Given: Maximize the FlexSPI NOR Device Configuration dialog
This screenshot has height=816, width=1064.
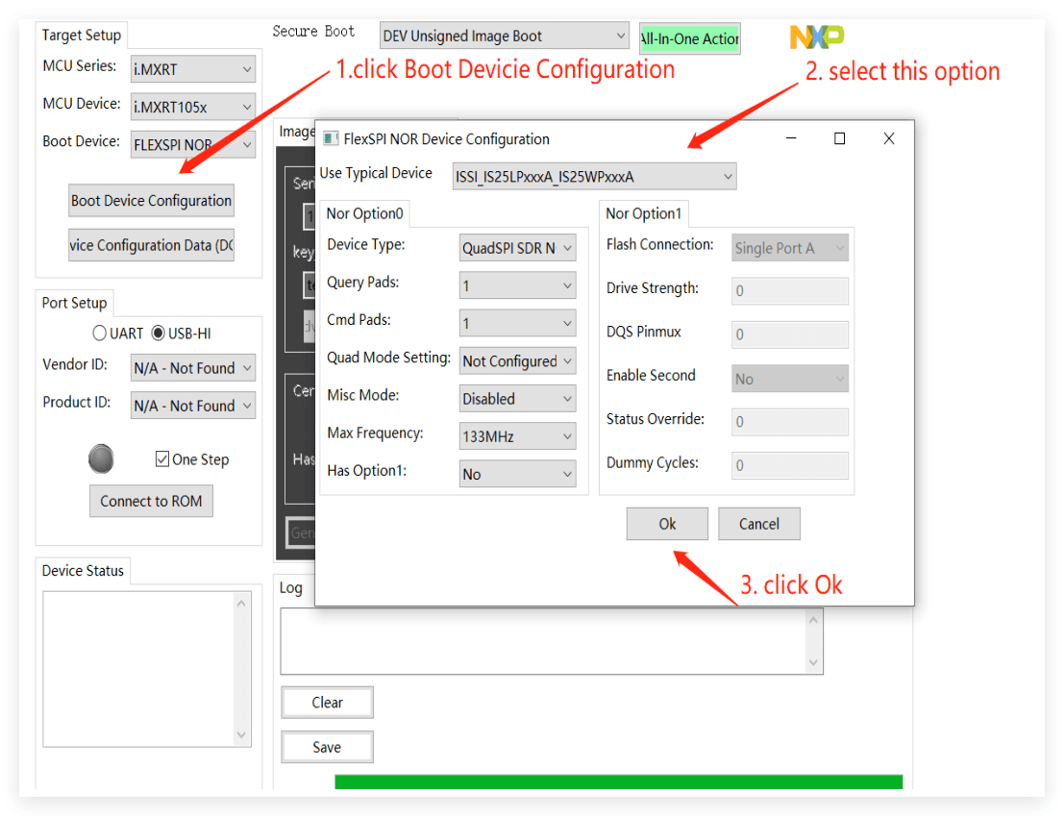Looking at the screenshot, I should (x=839, y=138).
